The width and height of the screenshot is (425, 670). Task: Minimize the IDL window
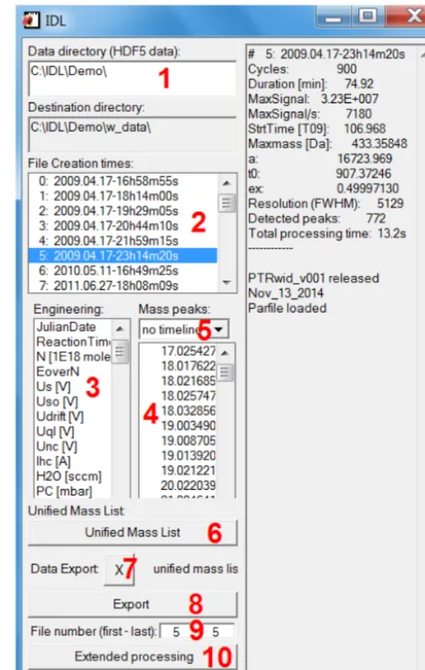coord(334,17)
